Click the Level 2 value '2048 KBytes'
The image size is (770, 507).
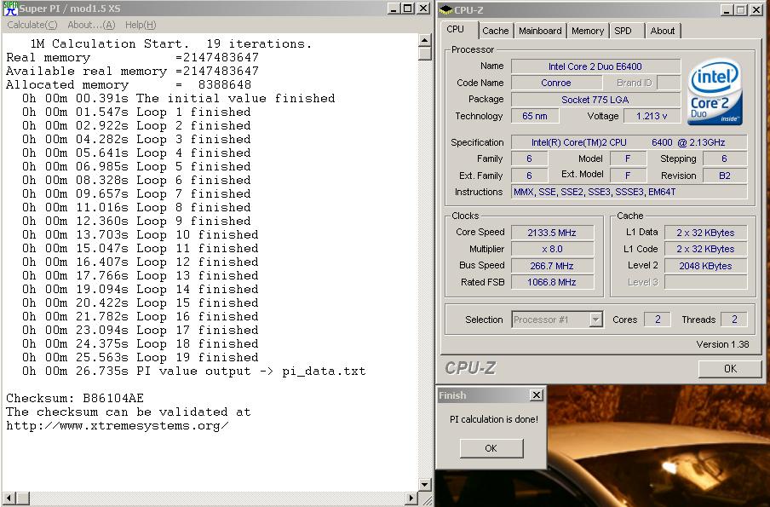click(705, 266)
